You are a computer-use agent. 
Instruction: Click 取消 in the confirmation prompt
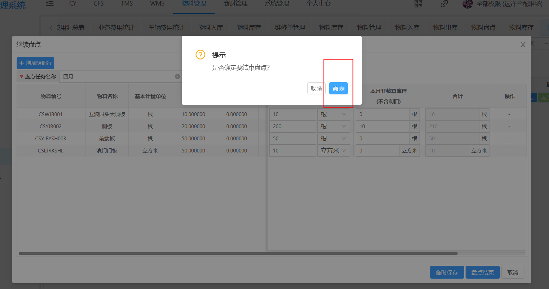coord(316,88)
